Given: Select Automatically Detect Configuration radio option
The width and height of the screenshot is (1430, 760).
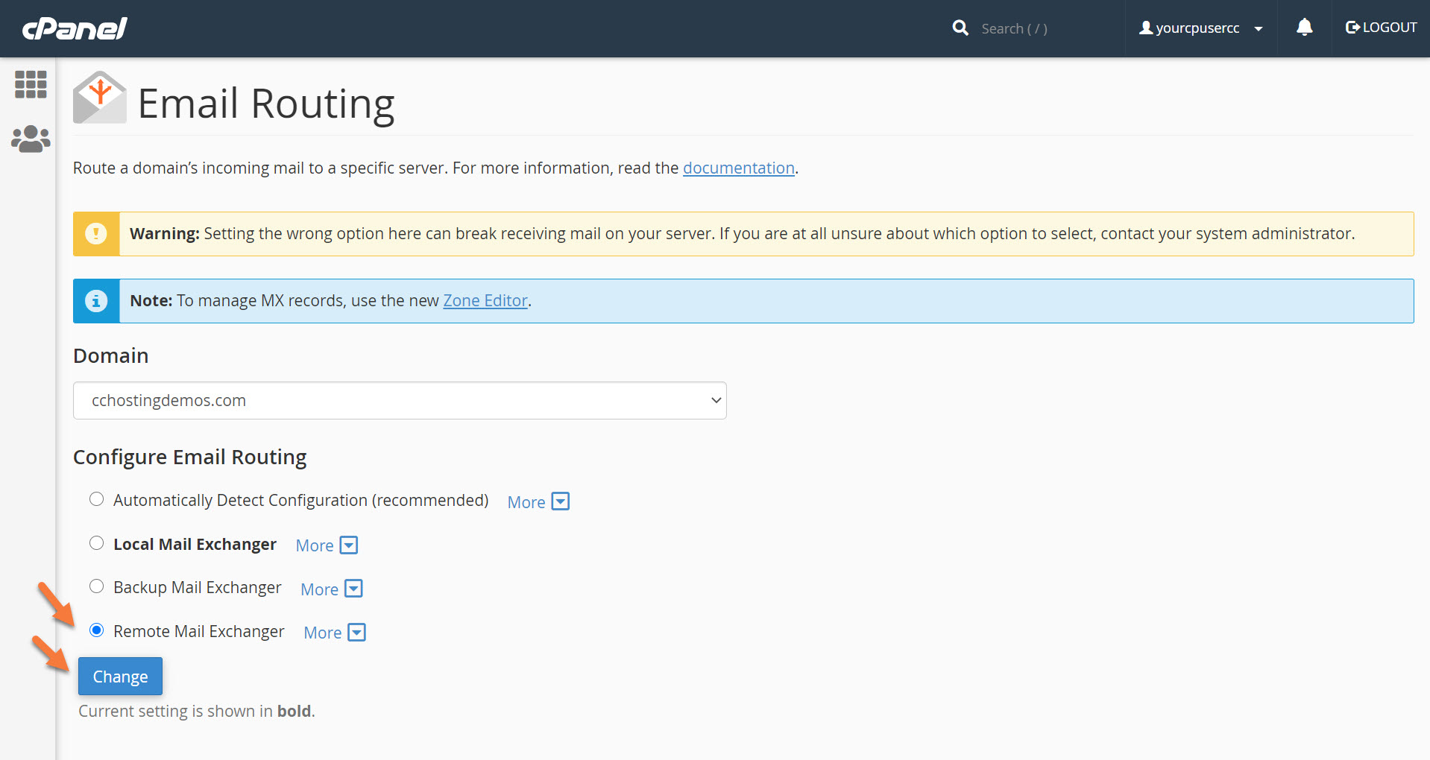Looking at the screenshot, I should [x=97, y=499].
